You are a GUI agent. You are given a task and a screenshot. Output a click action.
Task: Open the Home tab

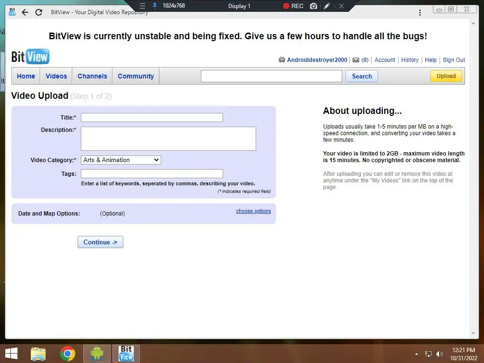pos(26,76)
